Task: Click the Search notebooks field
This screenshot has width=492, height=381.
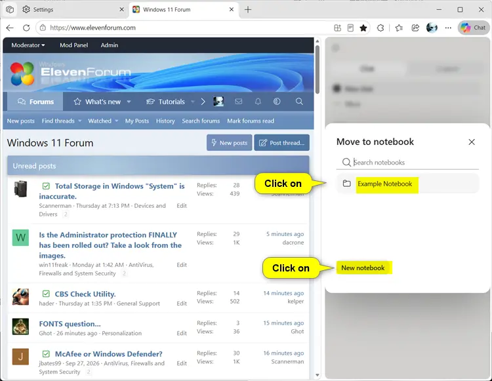Action: 407,163
